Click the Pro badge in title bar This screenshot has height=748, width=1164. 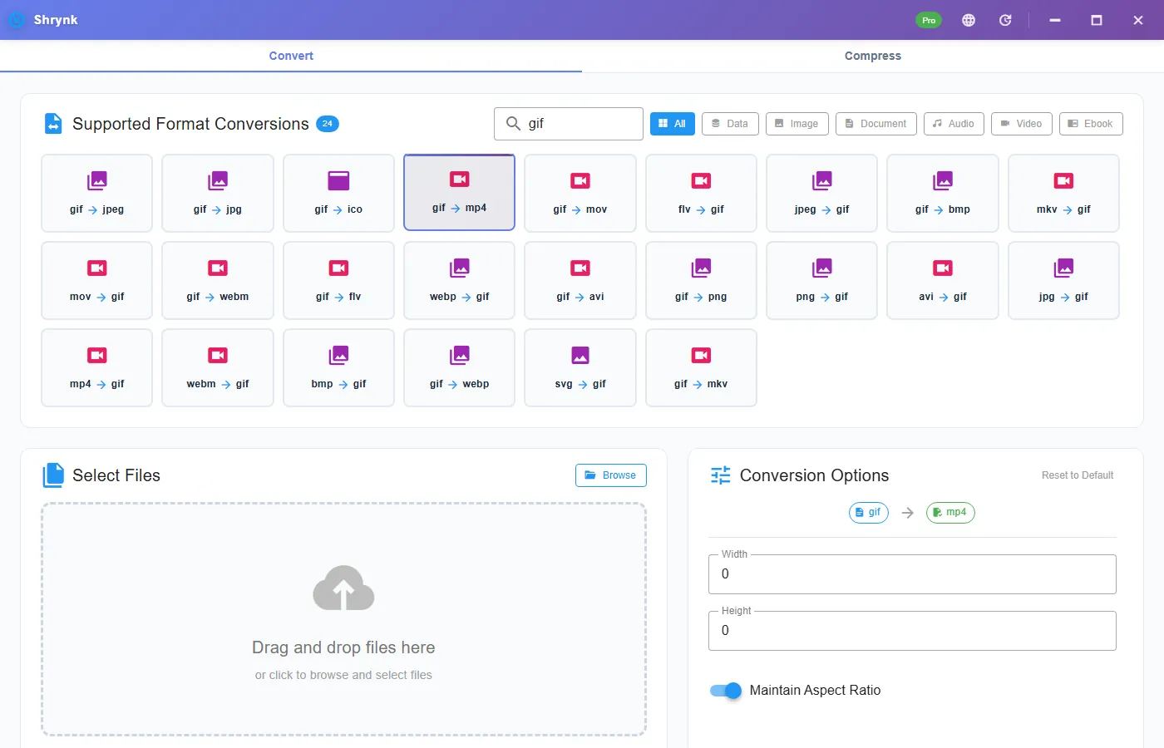point(929,20)
